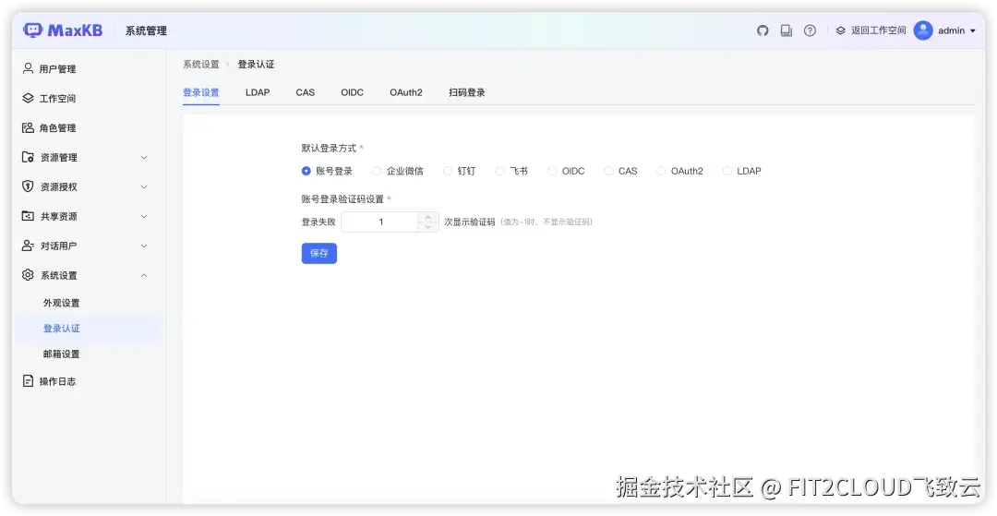997x516 pixels.
Task: Click the 登录认证 breadcrumb text
Action: [257, 65]
